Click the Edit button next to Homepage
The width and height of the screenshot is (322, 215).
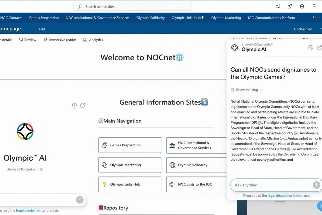[42, 29]
